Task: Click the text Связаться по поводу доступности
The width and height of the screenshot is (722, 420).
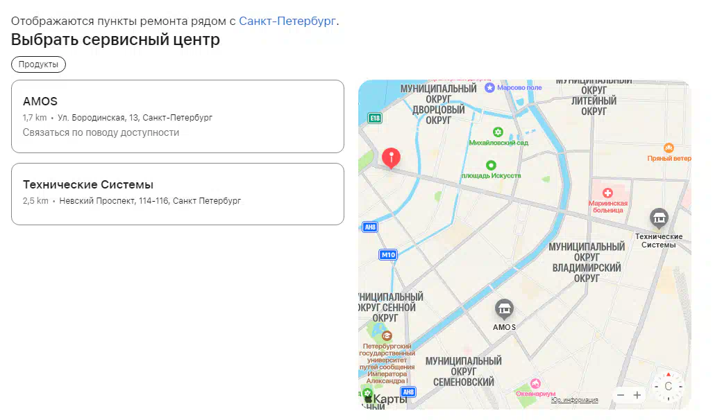Action: point(101,132)
